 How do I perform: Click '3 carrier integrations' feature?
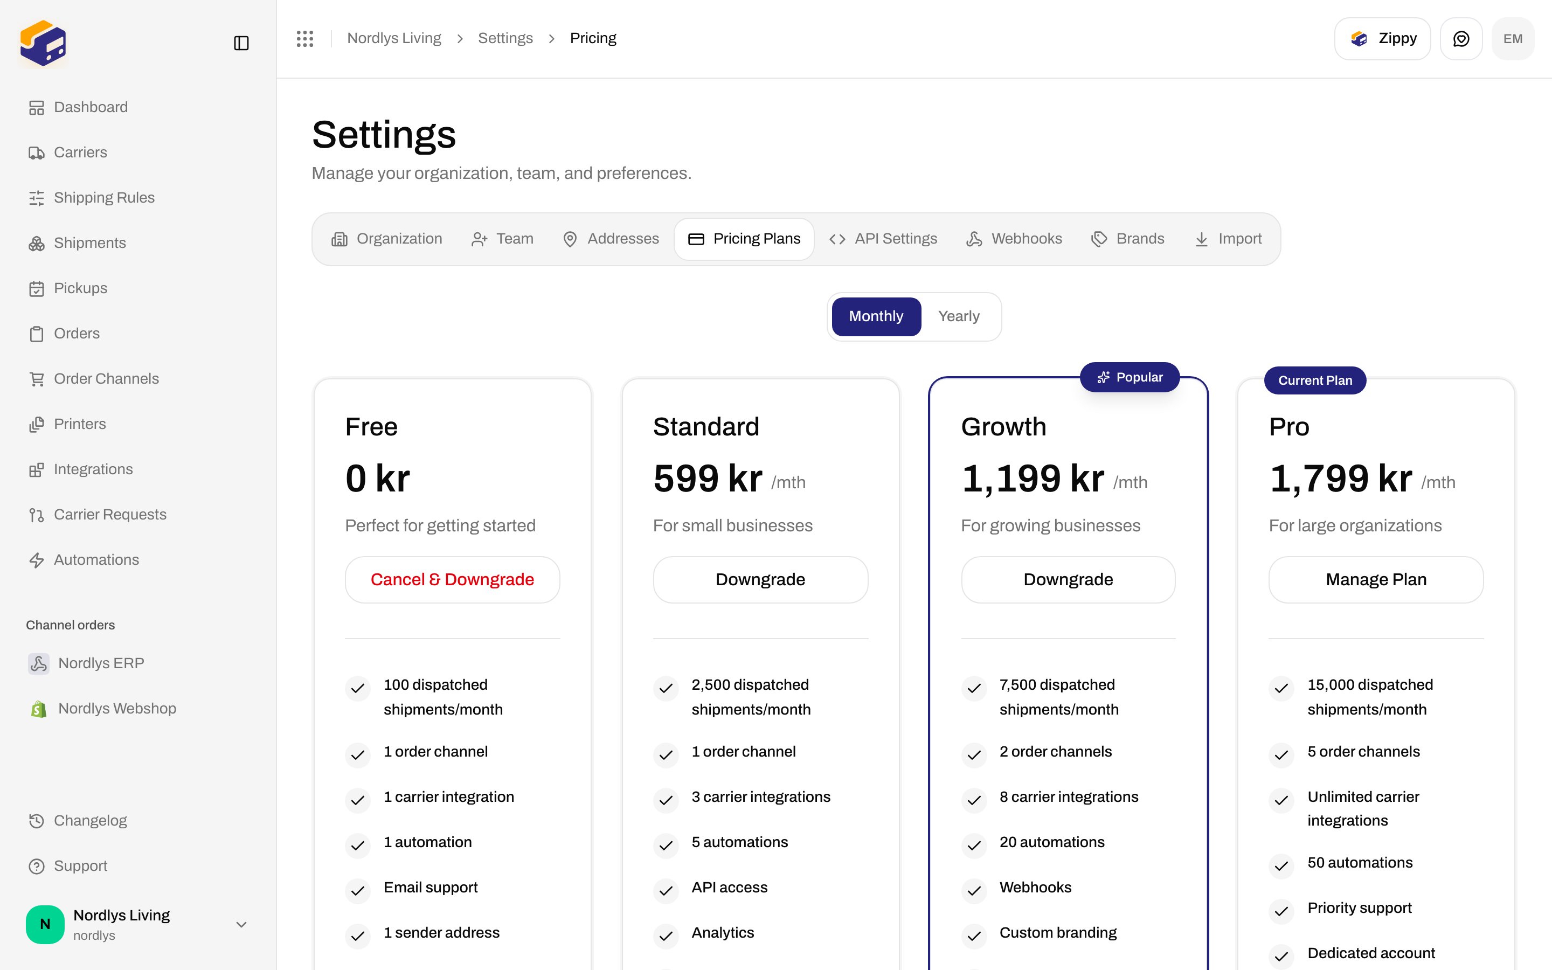(x=760, y=797)
